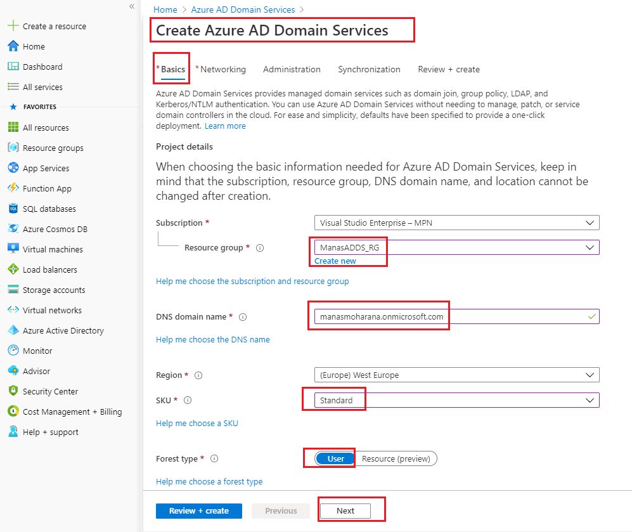Click the info icon next to SKU

[188, 400]
